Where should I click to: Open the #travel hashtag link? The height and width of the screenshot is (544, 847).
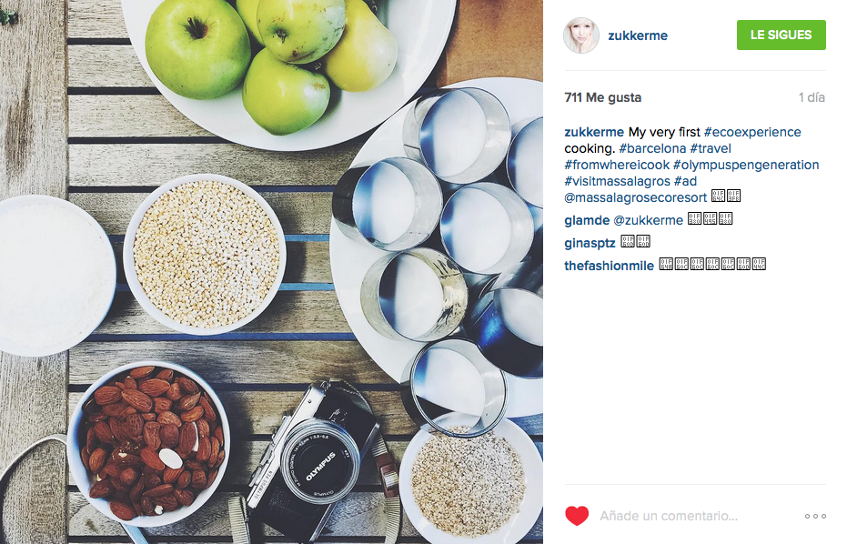pos(711,148)
